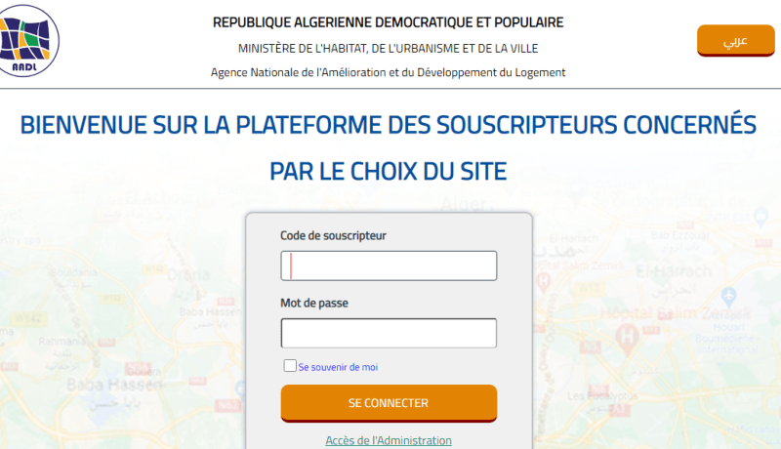Submit login with SE CONNECTER button
Viewport: 781px width, 449px height.
coord(389,403)
